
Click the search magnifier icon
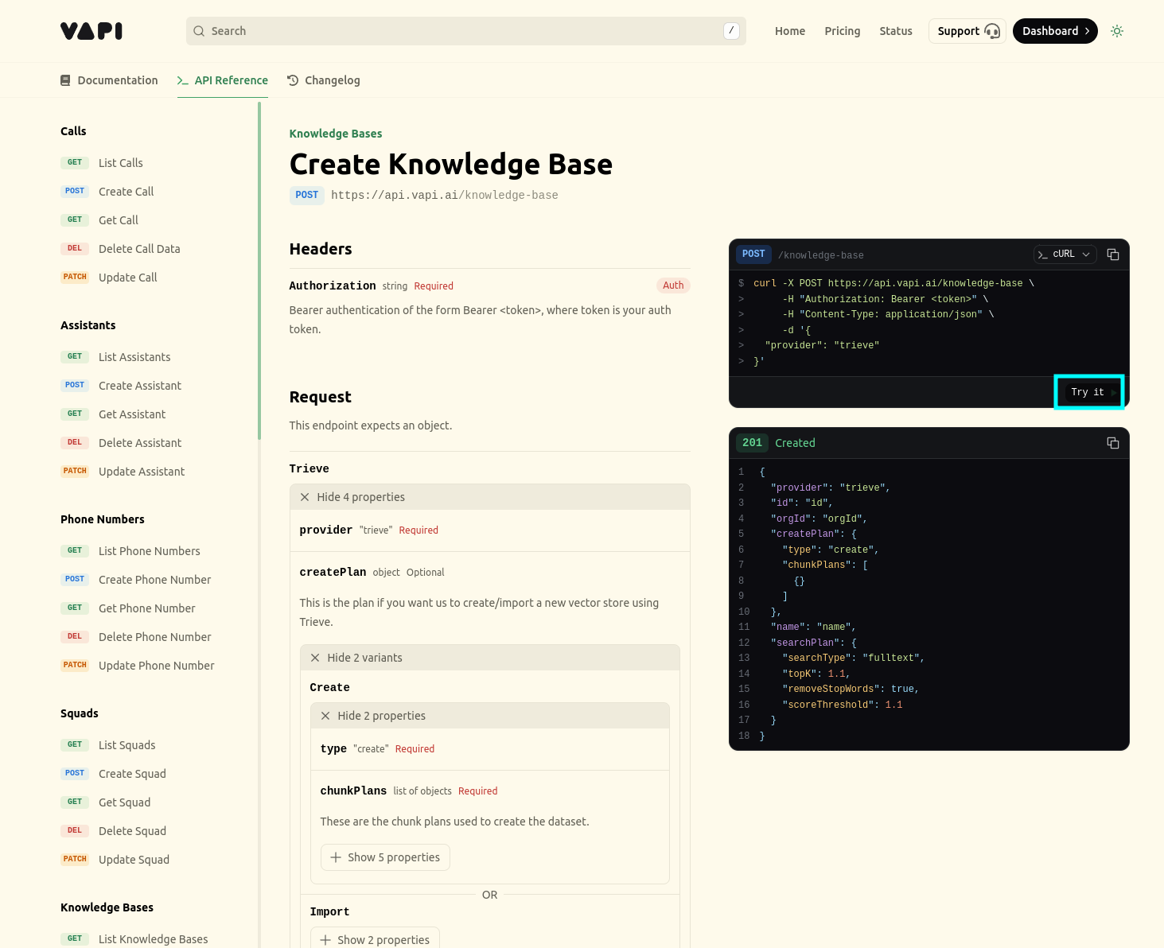[199, 31]
